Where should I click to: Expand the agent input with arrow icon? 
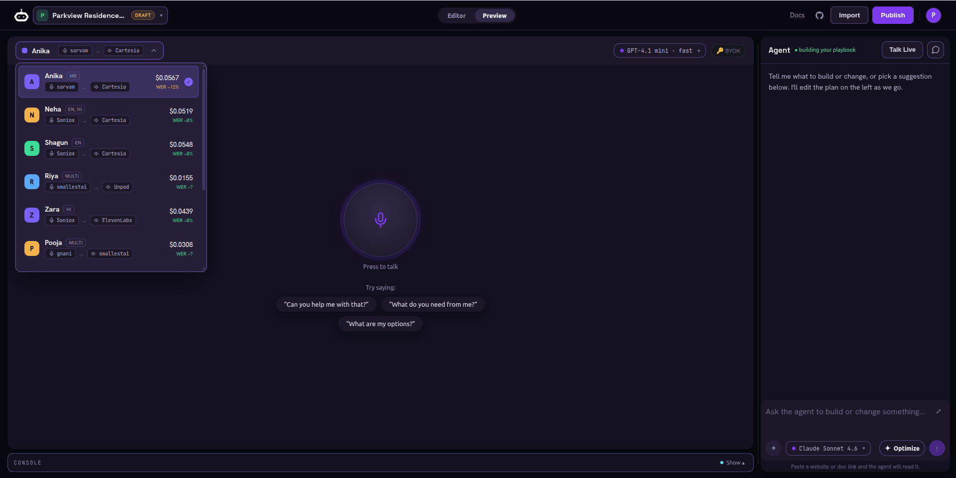[x=939, y=411]
